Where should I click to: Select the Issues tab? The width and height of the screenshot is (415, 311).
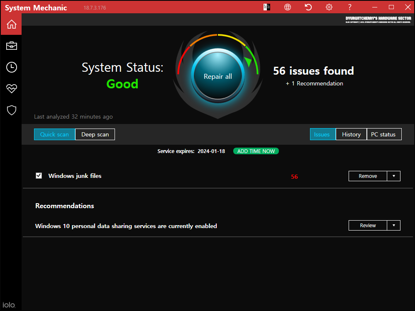pos(323,134)
